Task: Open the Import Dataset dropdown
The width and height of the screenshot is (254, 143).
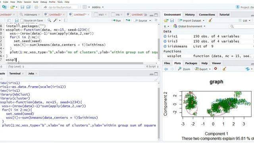Action: point(191,21)
